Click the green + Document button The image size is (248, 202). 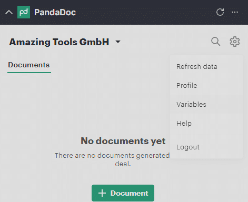point(123,193)
